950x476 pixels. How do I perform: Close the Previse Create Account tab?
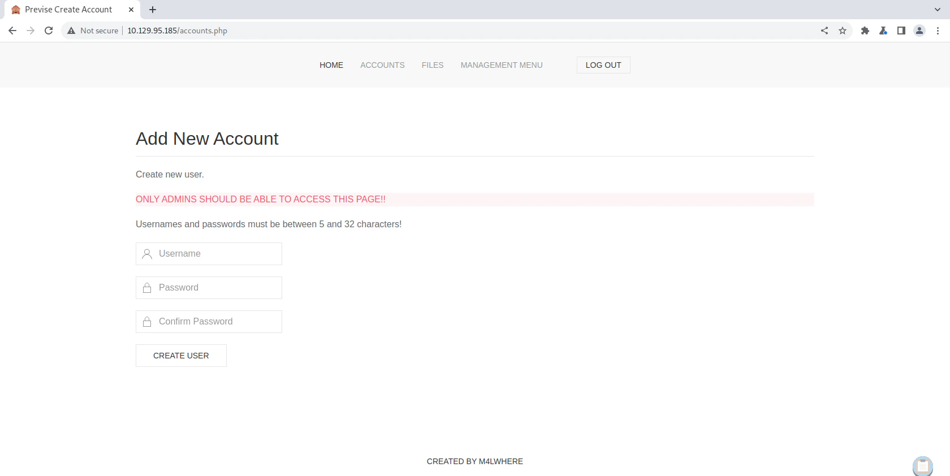(x=131, y=10)
